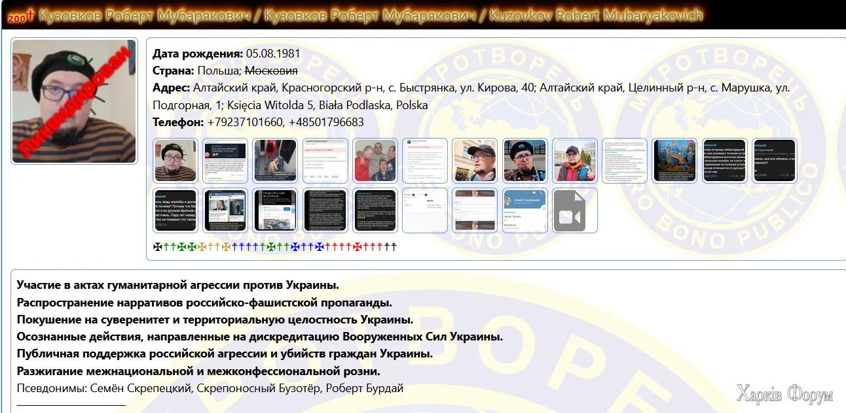Image resolution: width=846 pixels, height=413 pixels.
Task: Click the 'Телефон:' line
Action: tap(258, 122)
